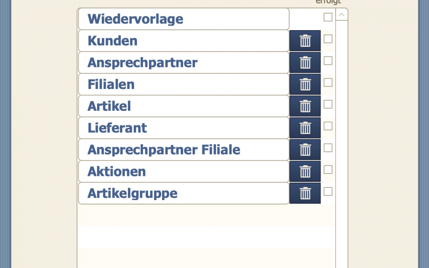Delete Lieferant with its trash icon
This screenshot has height=268, width=429.
click(305, 128)
